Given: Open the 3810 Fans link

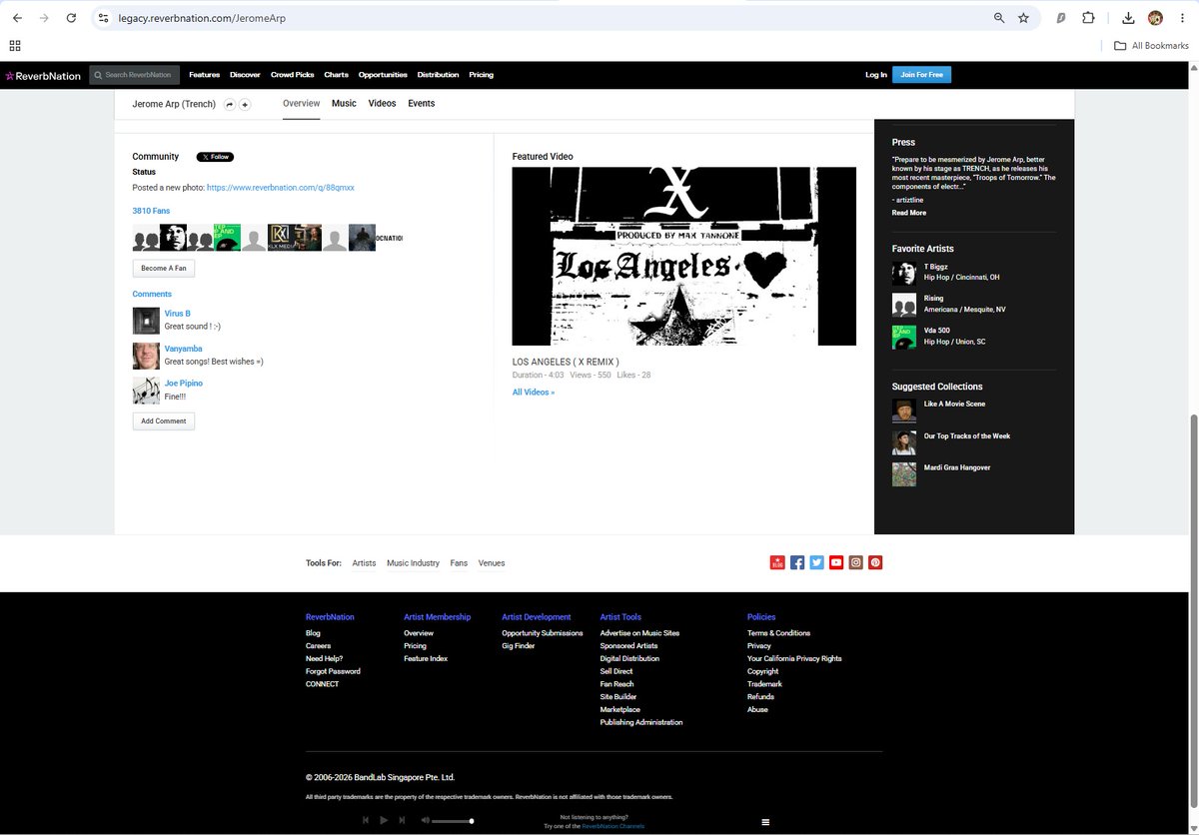Looking at the screenshot, I should (151, 211).
